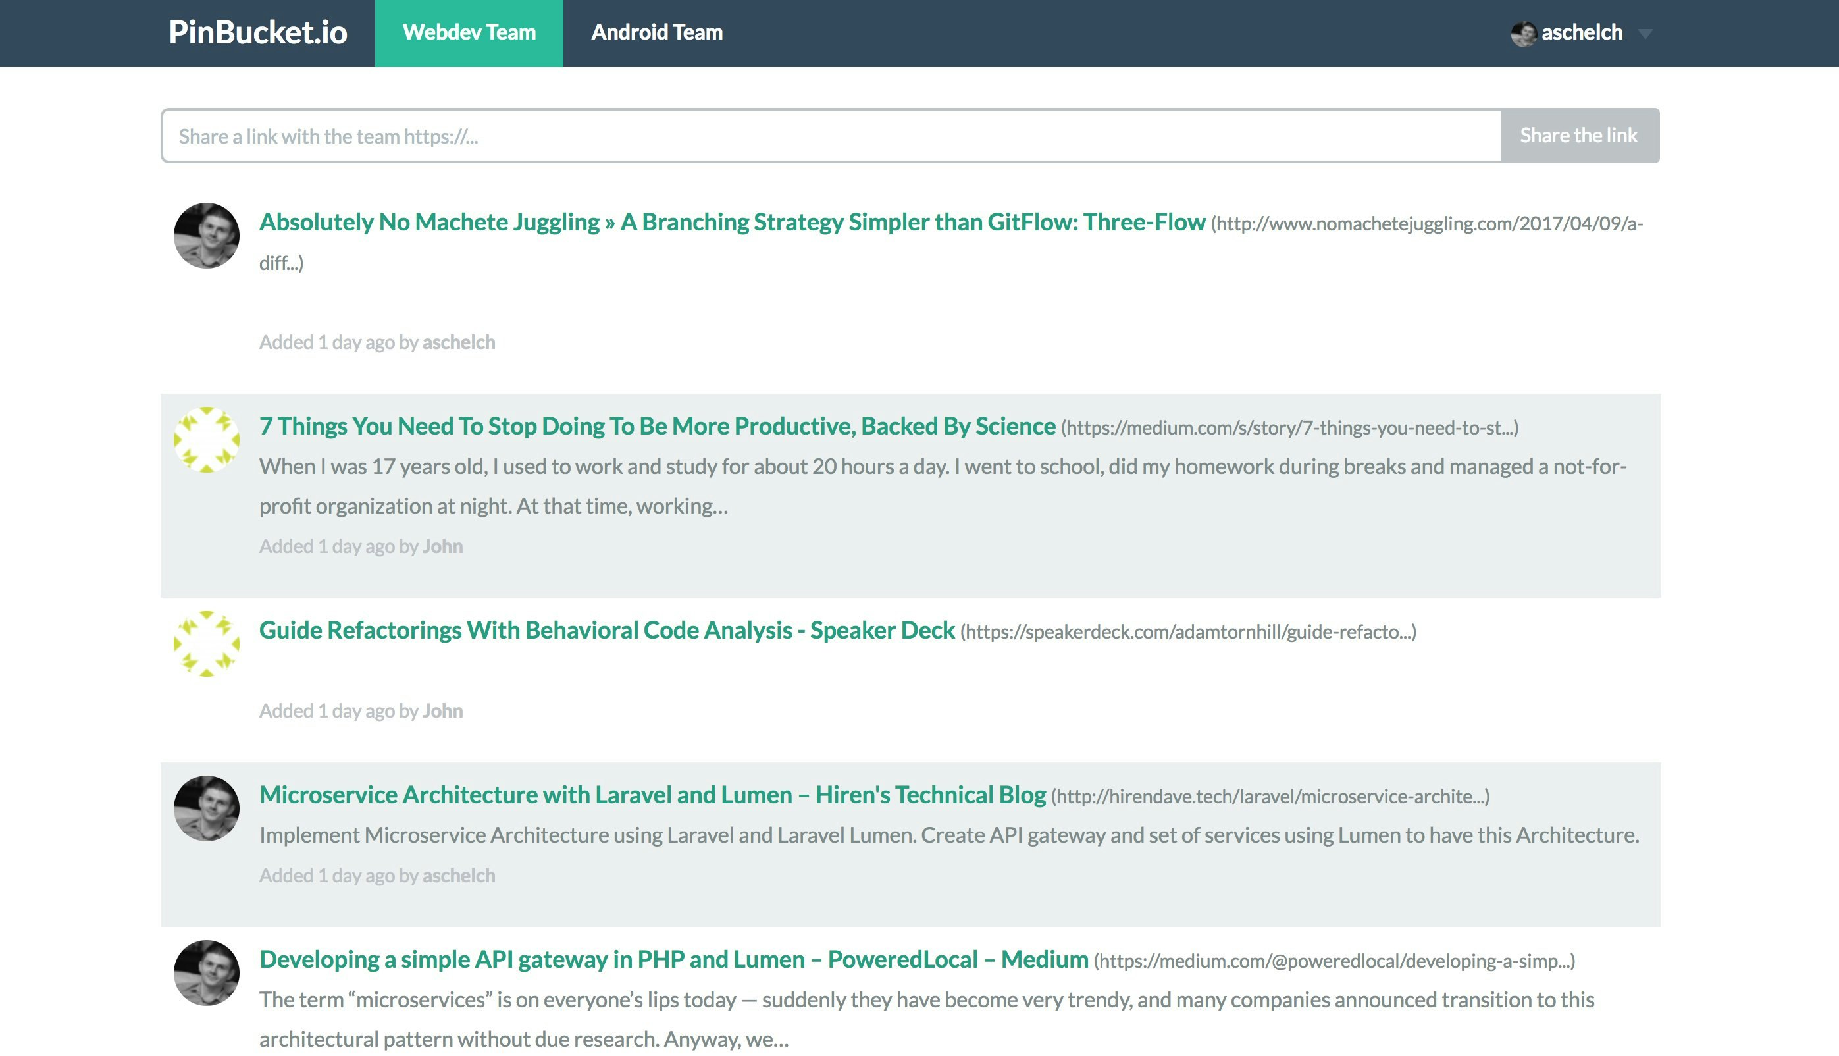Open Microservice Architecture with Laravel link

point(652,795)
